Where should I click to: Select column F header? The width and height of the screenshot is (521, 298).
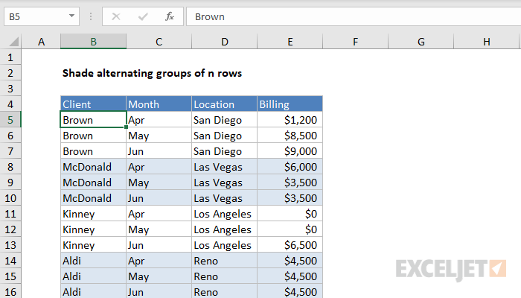(x=355, y=42)
